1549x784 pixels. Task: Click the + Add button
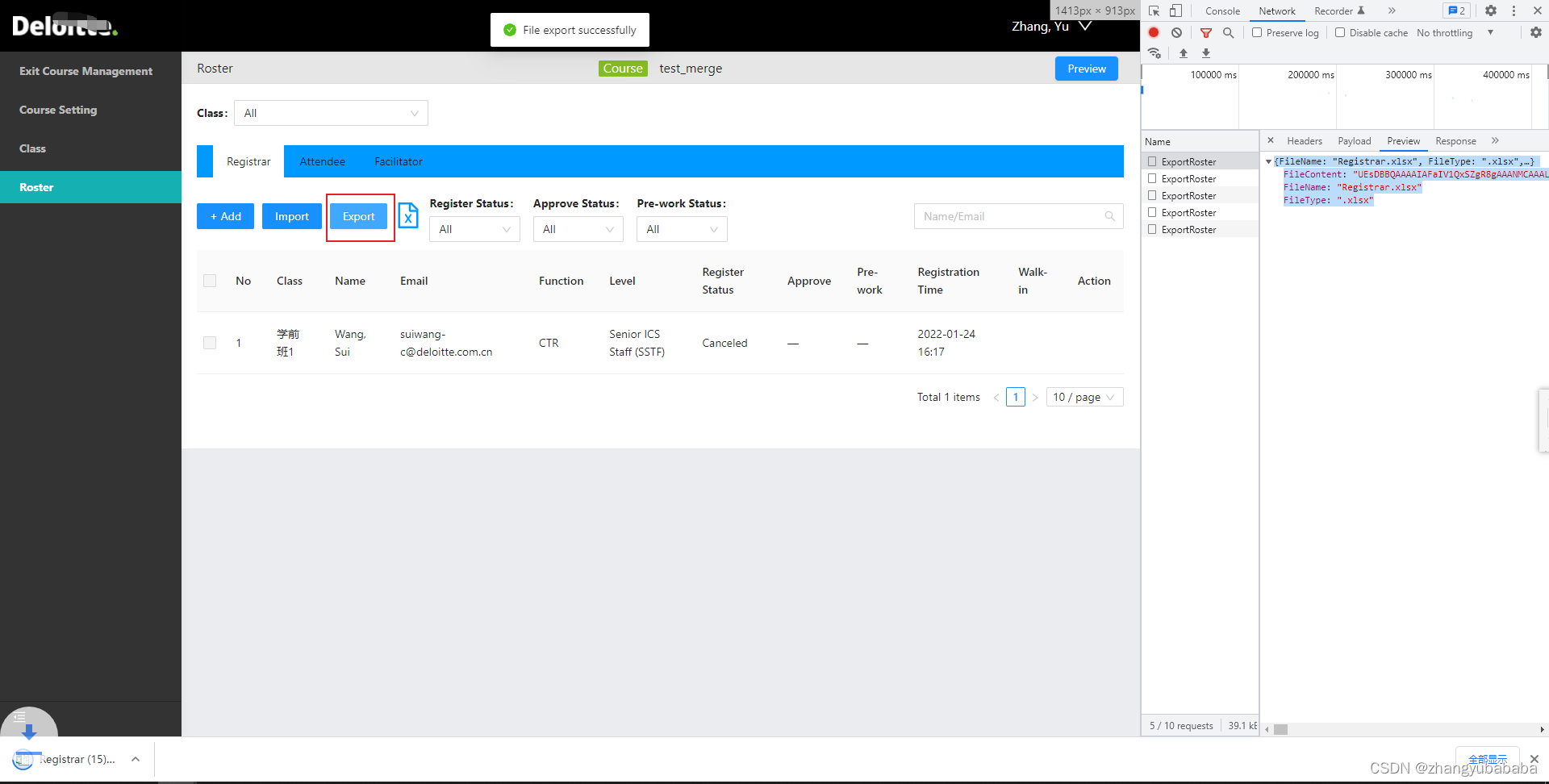[x=226, y=216]
